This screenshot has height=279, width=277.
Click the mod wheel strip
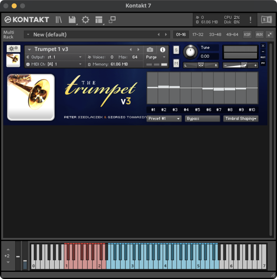point(25,256)
